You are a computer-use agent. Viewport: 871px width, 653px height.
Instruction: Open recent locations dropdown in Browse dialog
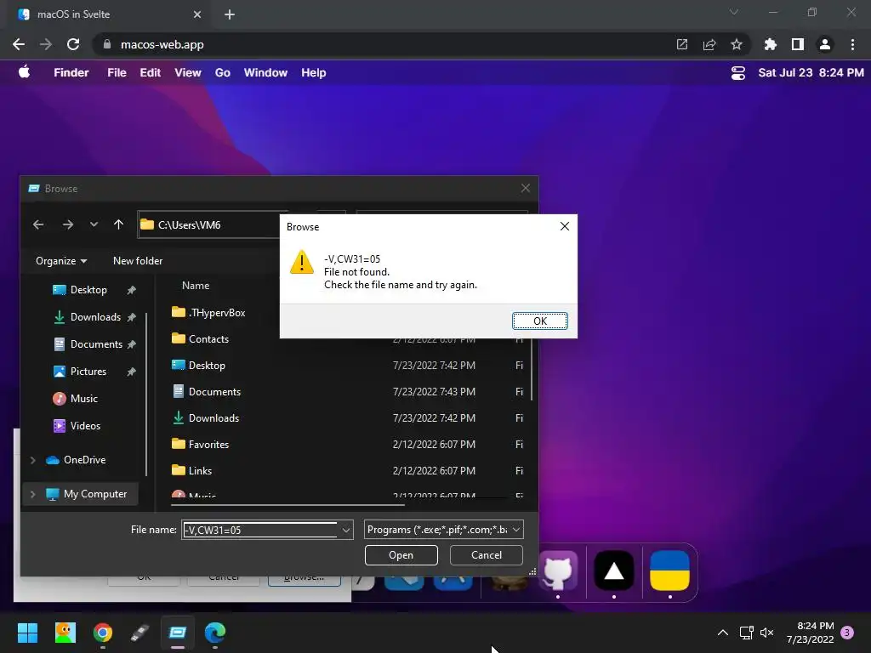coord(94,224)
